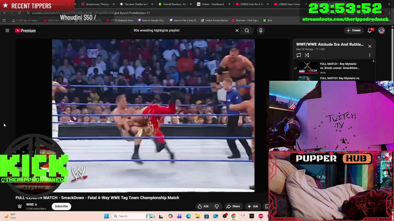
Task: Open Microsoft Store from taskbar
Action: [207, 216]
